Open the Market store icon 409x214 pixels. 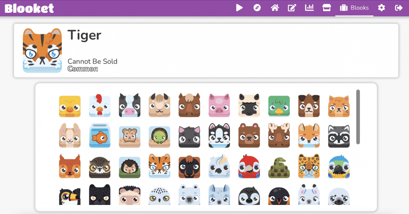click(327, 8)
